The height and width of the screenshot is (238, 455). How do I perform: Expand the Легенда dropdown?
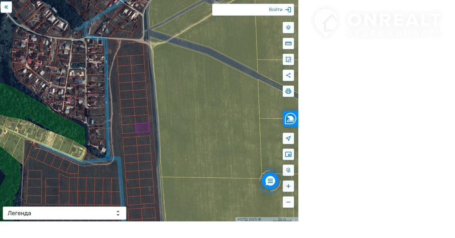[64, 213]
